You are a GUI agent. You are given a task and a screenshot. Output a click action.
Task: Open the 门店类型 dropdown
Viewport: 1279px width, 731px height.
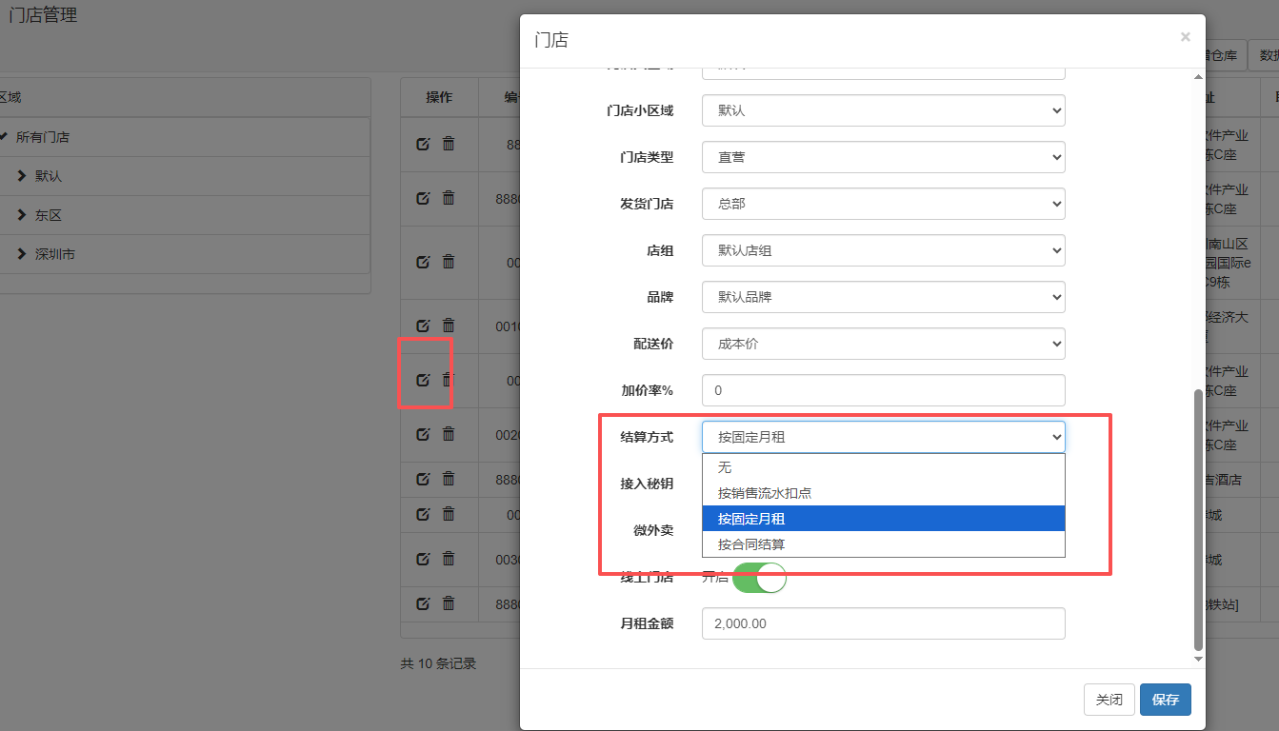pyautogui.click(x=883, y=157)
